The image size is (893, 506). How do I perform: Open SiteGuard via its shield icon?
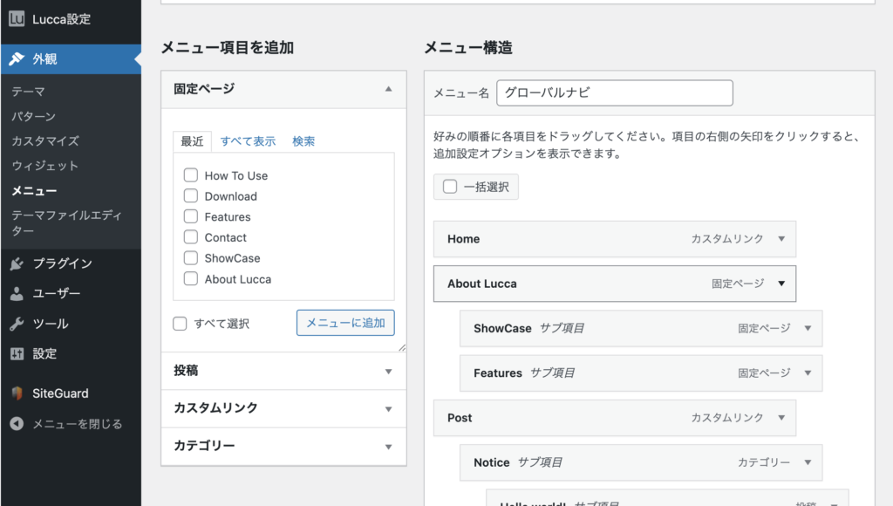click(17, 393)
